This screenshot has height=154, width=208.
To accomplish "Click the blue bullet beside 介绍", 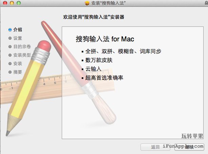I will [x=10, y=30].
